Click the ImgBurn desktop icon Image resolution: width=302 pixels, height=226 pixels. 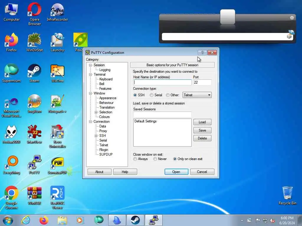click(x=34, y=104)
